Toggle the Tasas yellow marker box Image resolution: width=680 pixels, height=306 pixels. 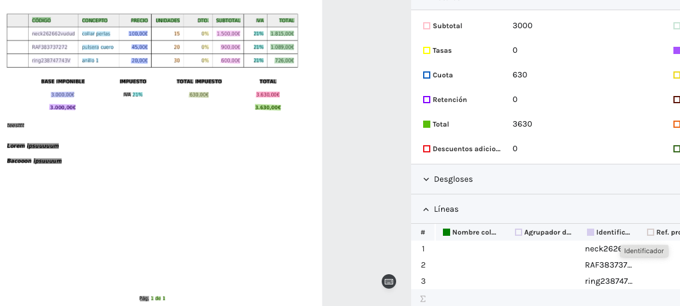427,50
